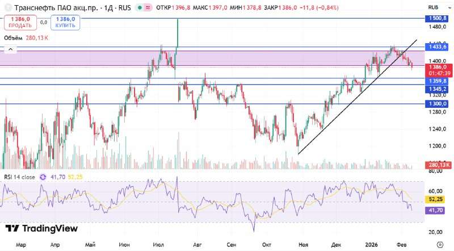
Task: Click the Транснефть symbol logo circle
Action: click(8, 7)
